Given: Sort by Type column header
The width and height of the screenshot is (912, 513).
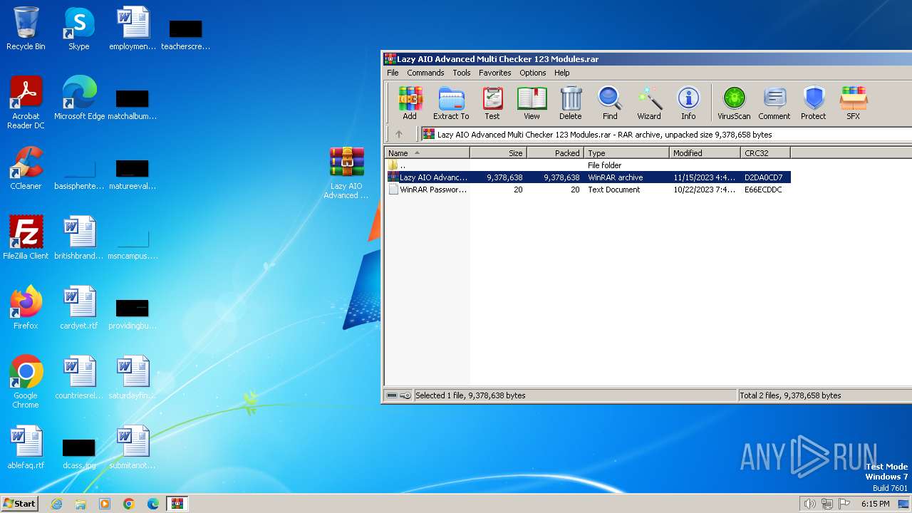Looking at the screenshot, I should [626, 152].
